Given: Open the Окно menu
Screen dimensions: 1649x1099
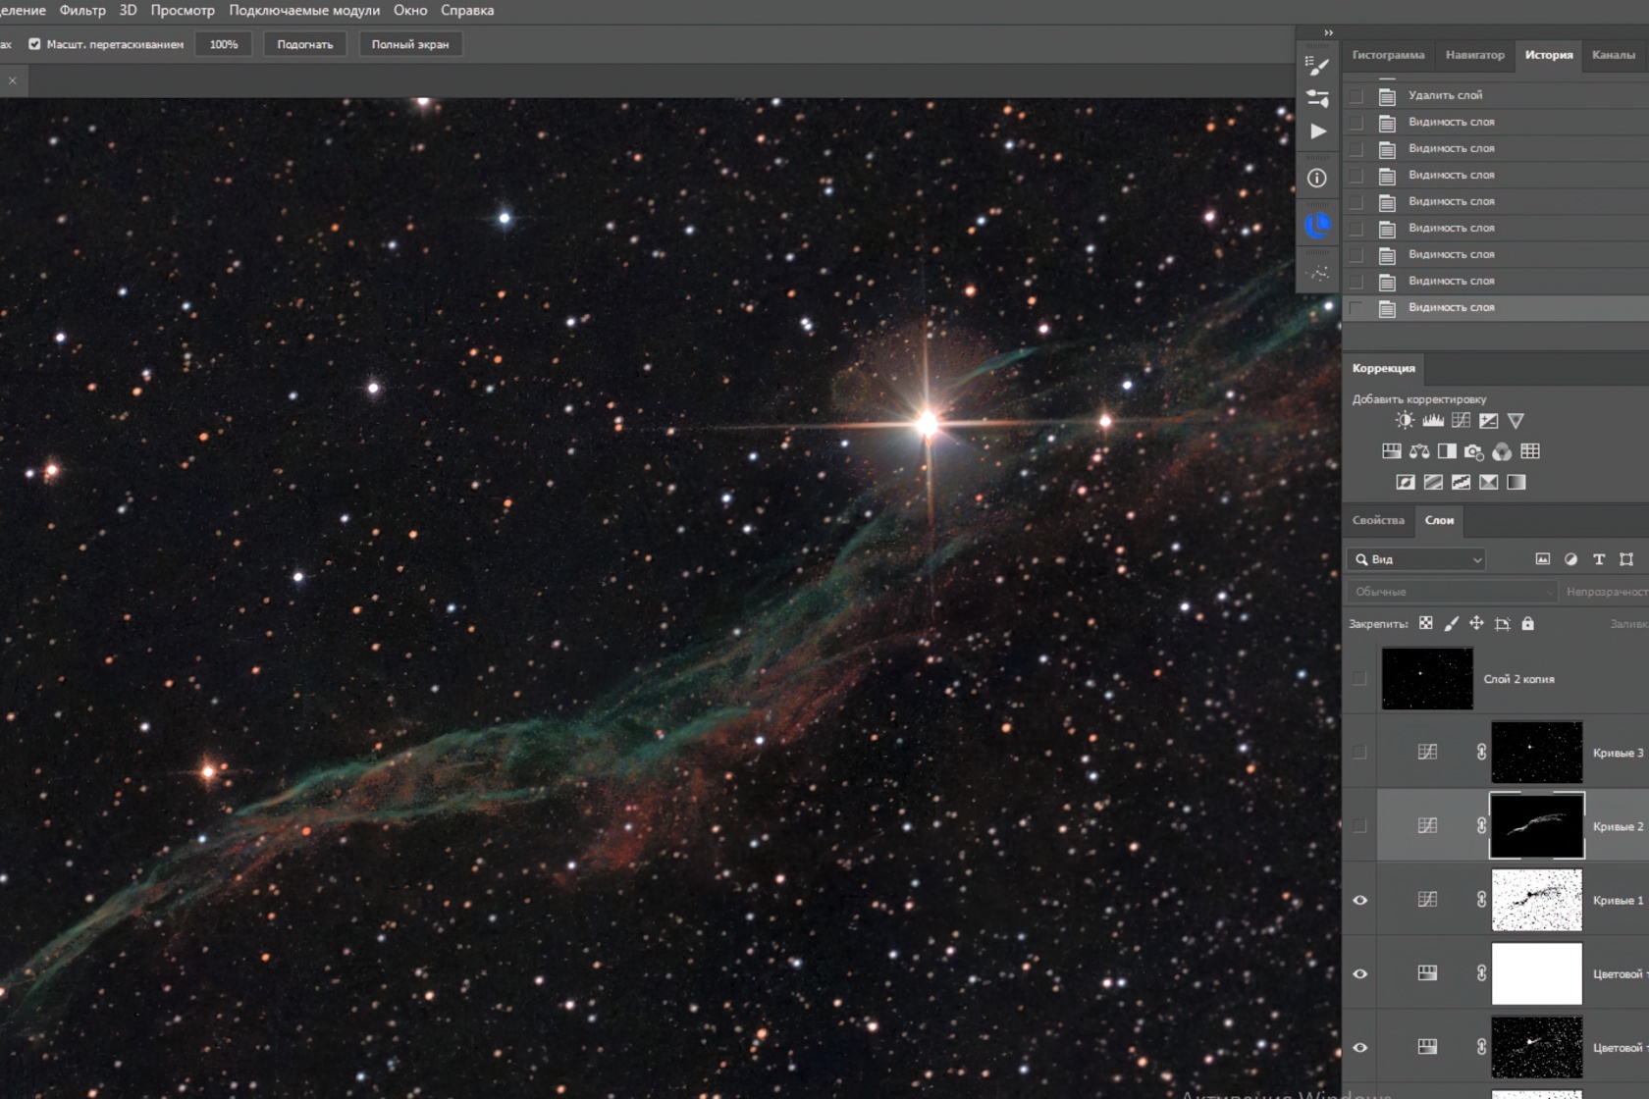Looking at the screenshot, I should (410, 10).
